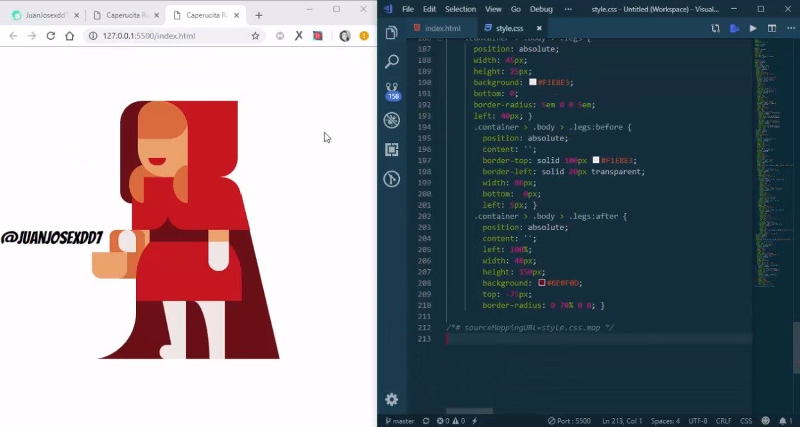800x427 pixels.
Task: Open the View menu
Action: 493,9
